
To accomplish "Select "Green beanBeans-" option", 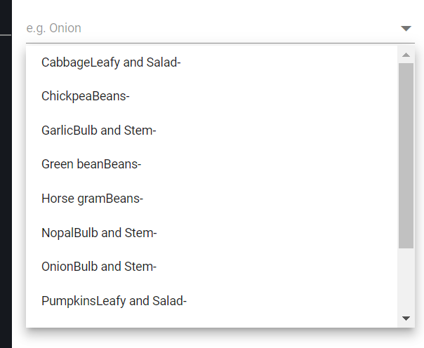I will [x=91, y=164].
